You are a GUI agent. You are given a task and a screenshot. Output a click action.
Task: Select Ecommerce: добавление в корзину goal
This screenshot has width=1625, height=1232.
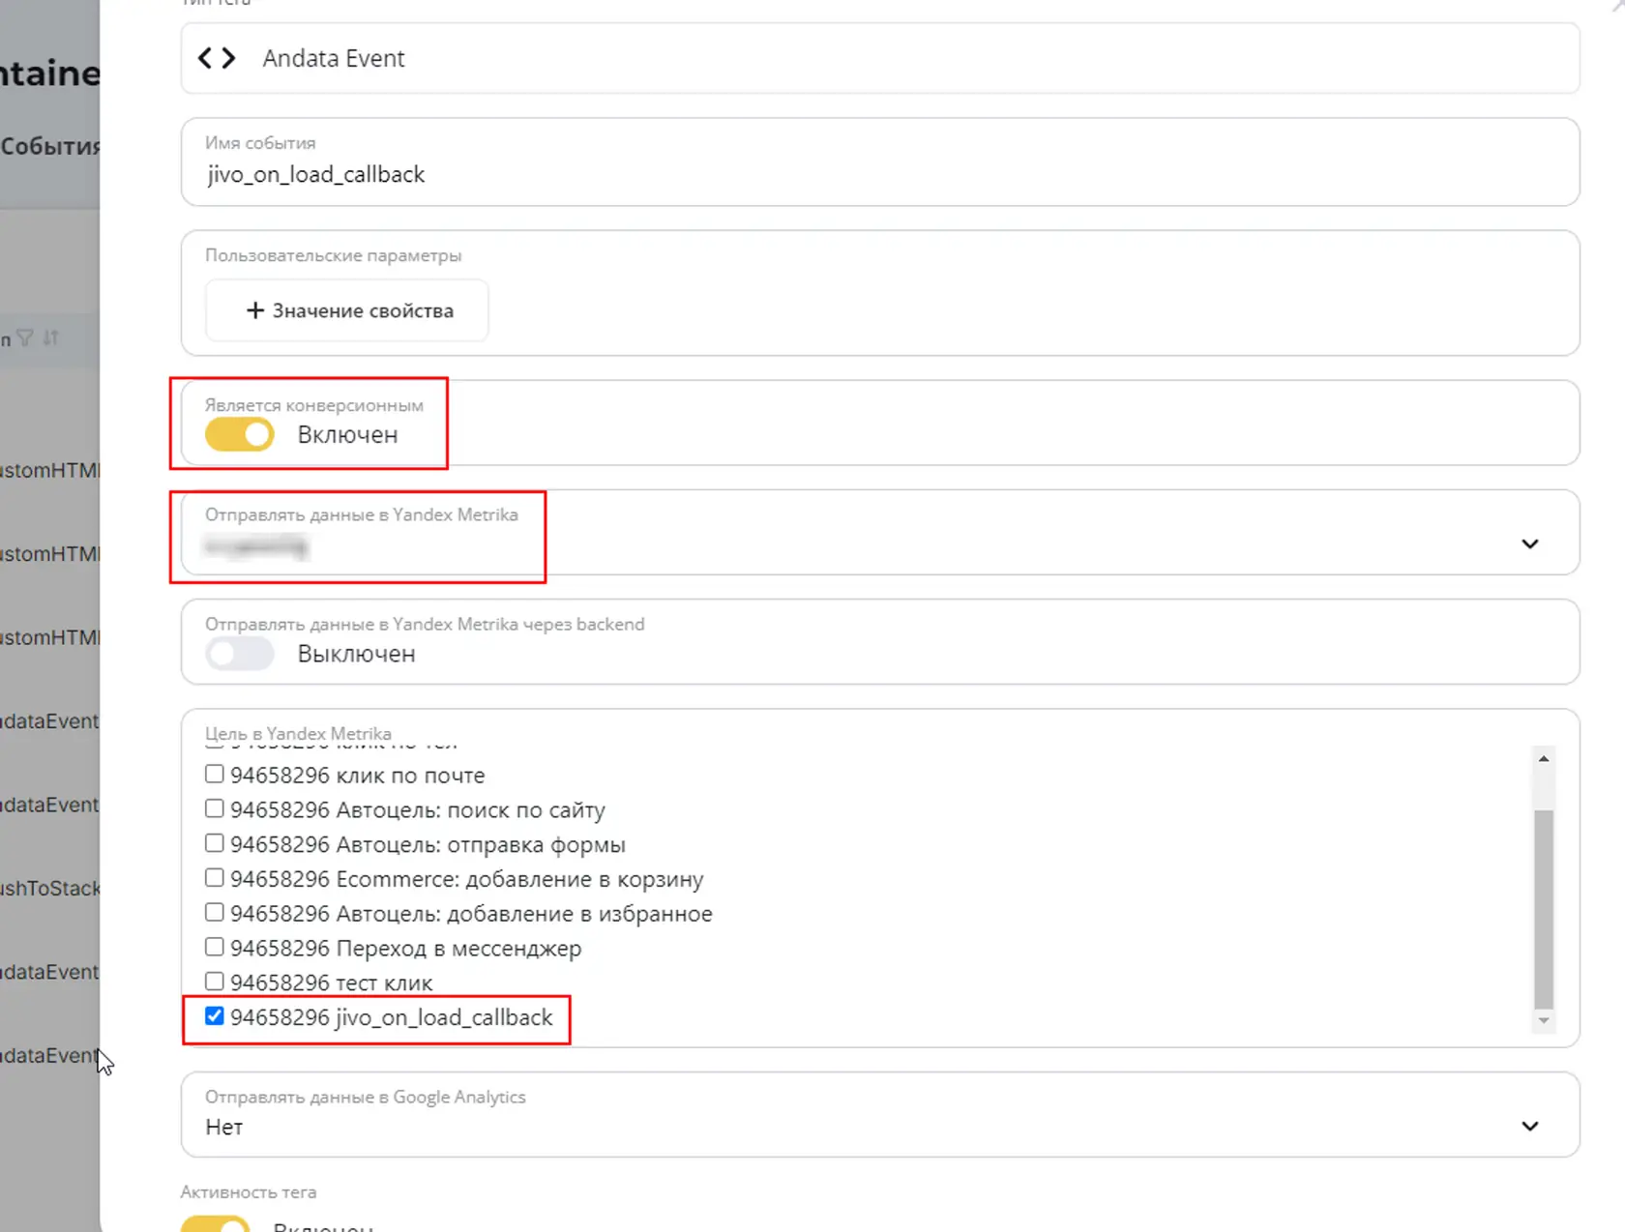(x=215, y=878)
